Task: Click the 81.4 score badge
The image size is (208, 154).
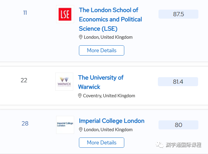Action: click(x=178, y=82)
